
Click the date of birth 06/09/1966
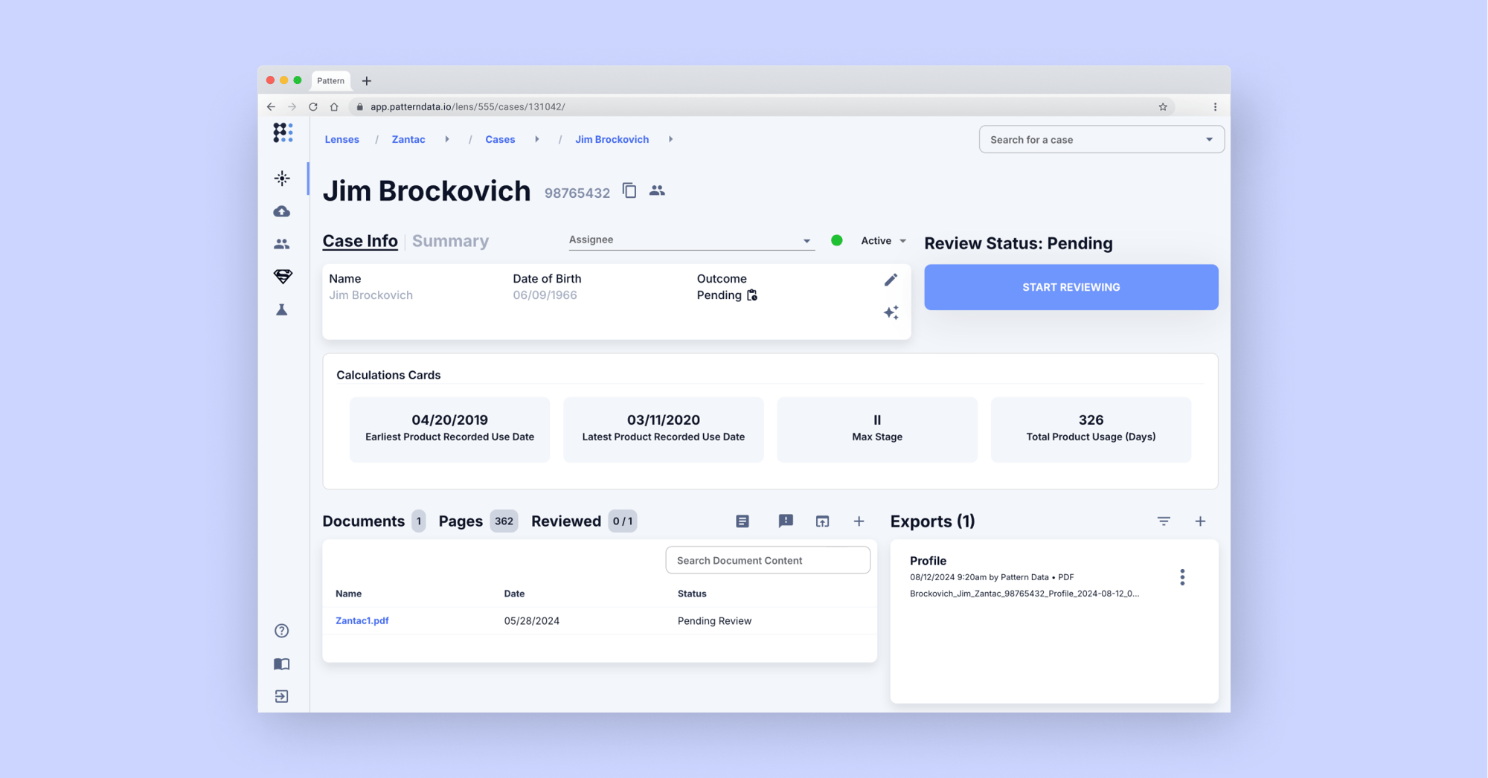coord(545,295)
